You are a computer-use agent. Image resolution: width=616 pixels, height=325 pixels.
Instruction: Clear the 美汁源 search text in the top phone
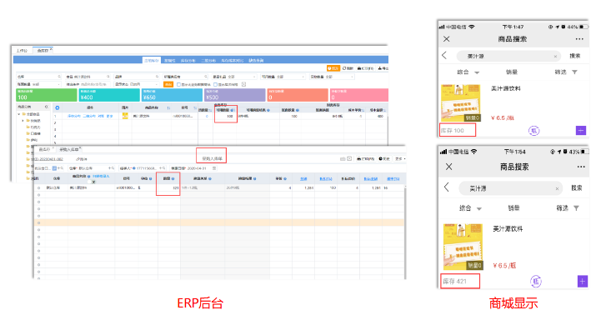pyautogui.click(x=555, y=56)
